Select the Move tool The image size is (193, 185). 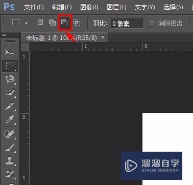10,52
